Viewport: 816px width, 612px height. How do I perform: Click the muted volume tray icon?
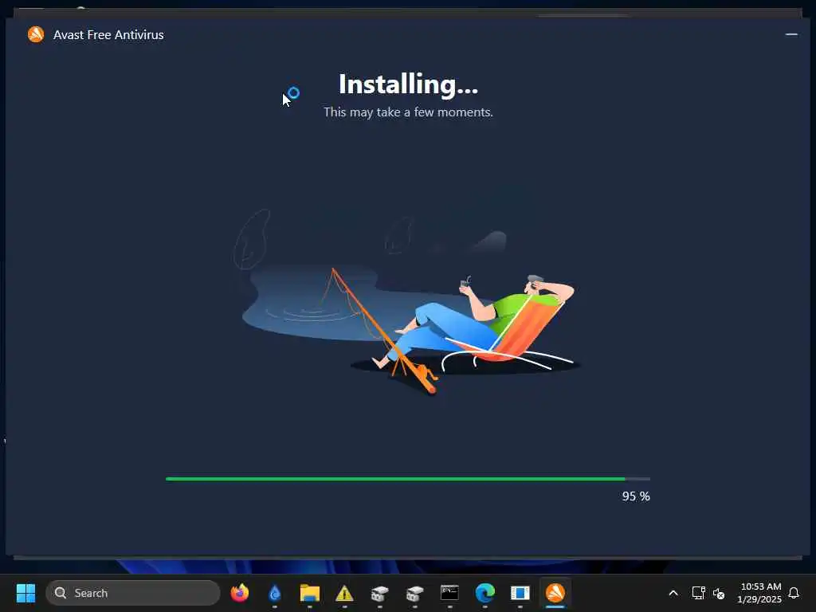[x=719, y=593]
